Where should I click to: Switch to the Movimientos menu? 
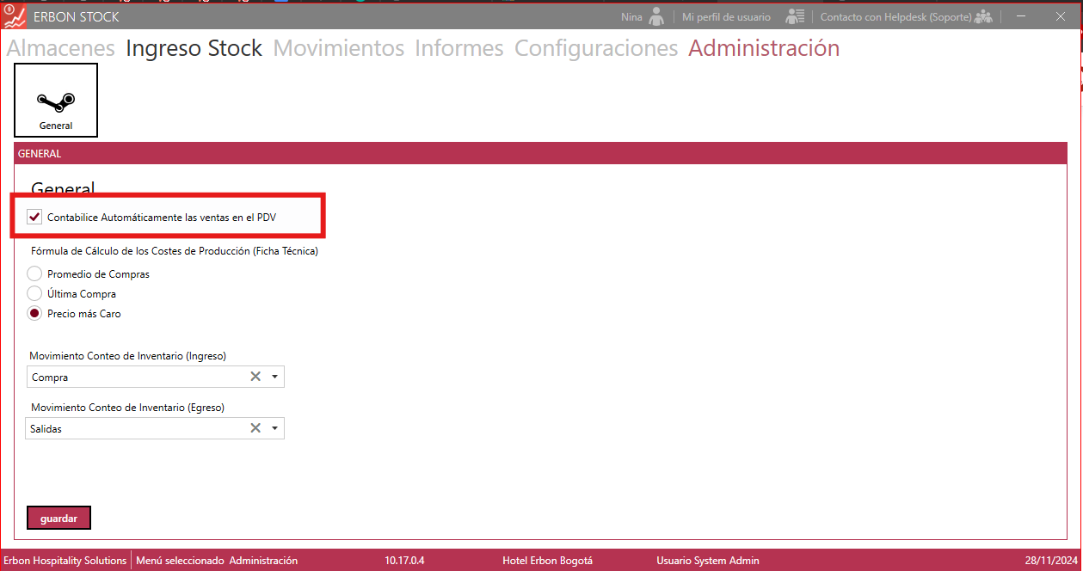click(338, 48)
